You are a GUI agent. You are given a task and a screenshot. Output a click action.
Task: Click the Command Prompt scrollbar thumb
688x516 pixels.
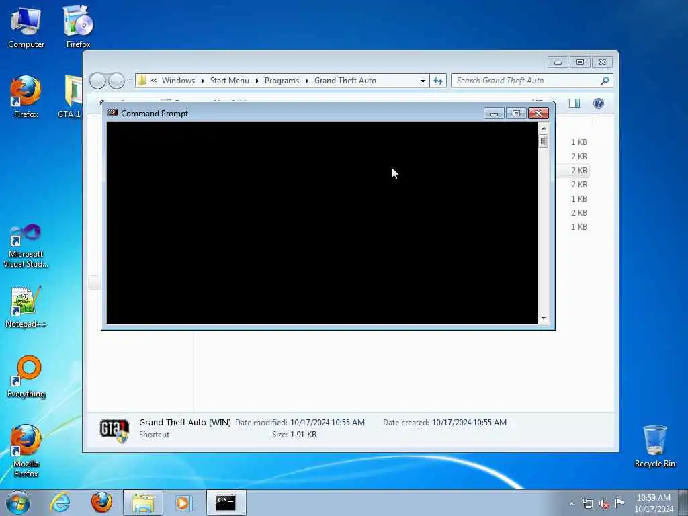tap(544, 141)
